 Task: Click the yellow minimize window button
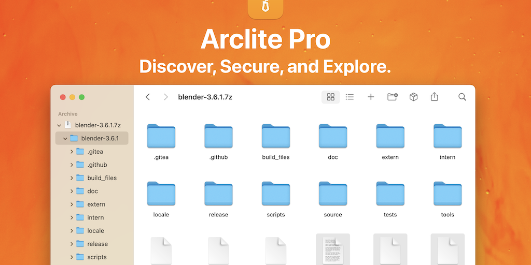pyautogui.click(x=72, y=97)
